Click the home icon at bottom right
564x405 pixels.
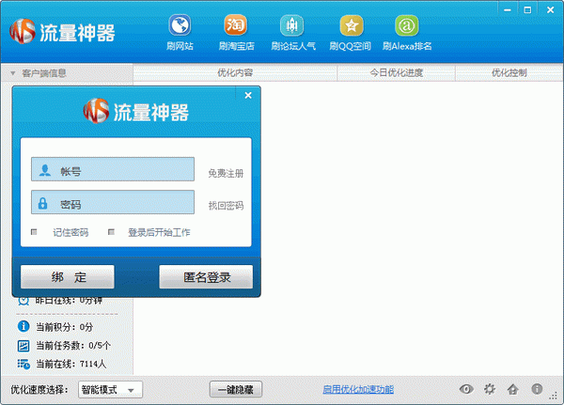pyautogui.click(x=512, y=389)
